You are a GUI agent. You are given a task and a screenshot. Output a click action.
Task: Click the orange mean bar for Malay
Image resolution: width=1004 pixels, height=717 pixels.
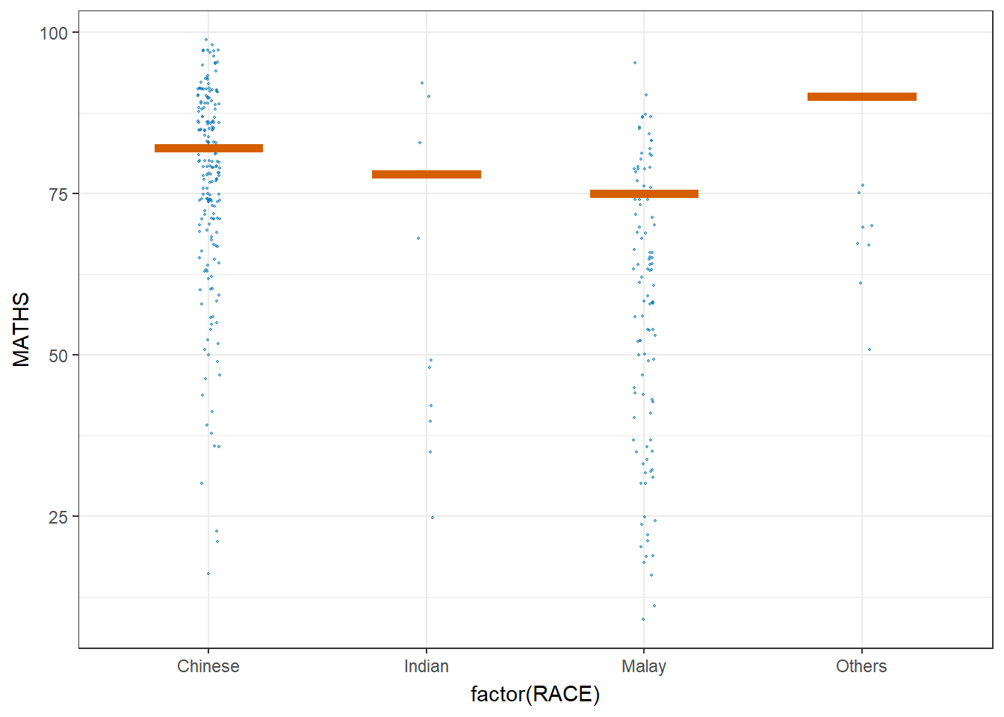coord(644,193)
